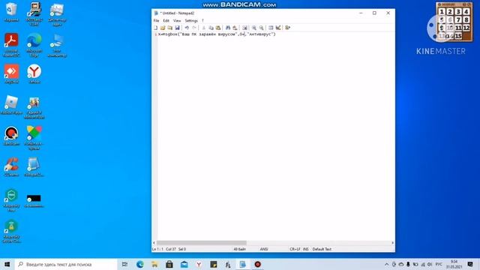Click the Default Text scheme status entry
This screenshot has height=270, width=480.
pos(322,249)
